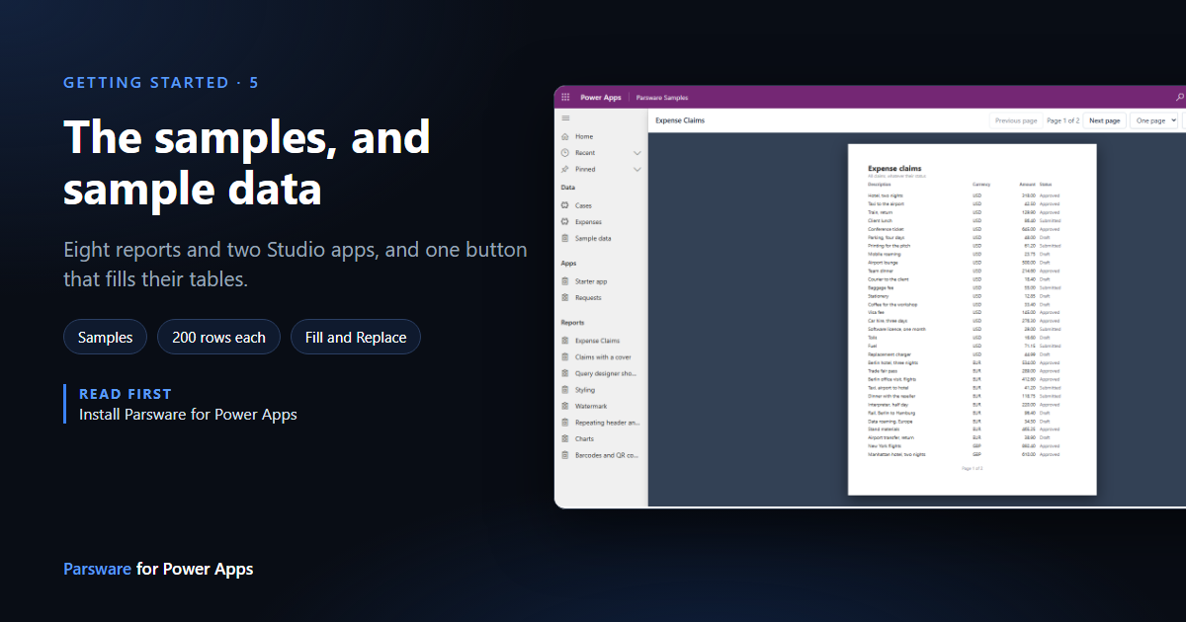
Task: Open the One page view dropdown
Action: [1154, 120]
